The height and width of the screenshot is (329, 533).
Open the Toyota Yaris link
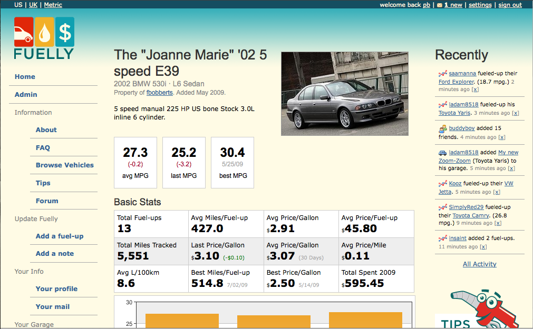pyautogui.click(x=454, y=113)
